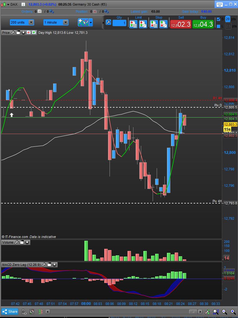Open the 1 minute timeframe dropdown
Screen dimensions: 238x318
point(56,22)
